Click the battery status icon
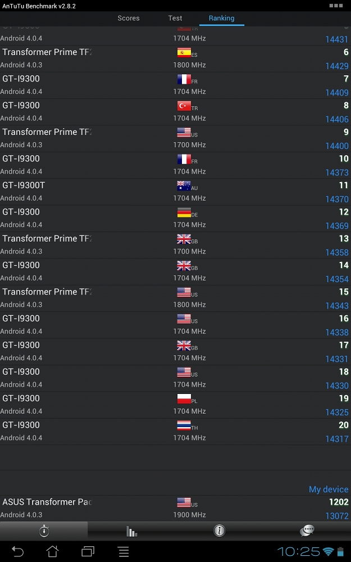This screenshot has width=351, height=562. [x=340, y=551]
